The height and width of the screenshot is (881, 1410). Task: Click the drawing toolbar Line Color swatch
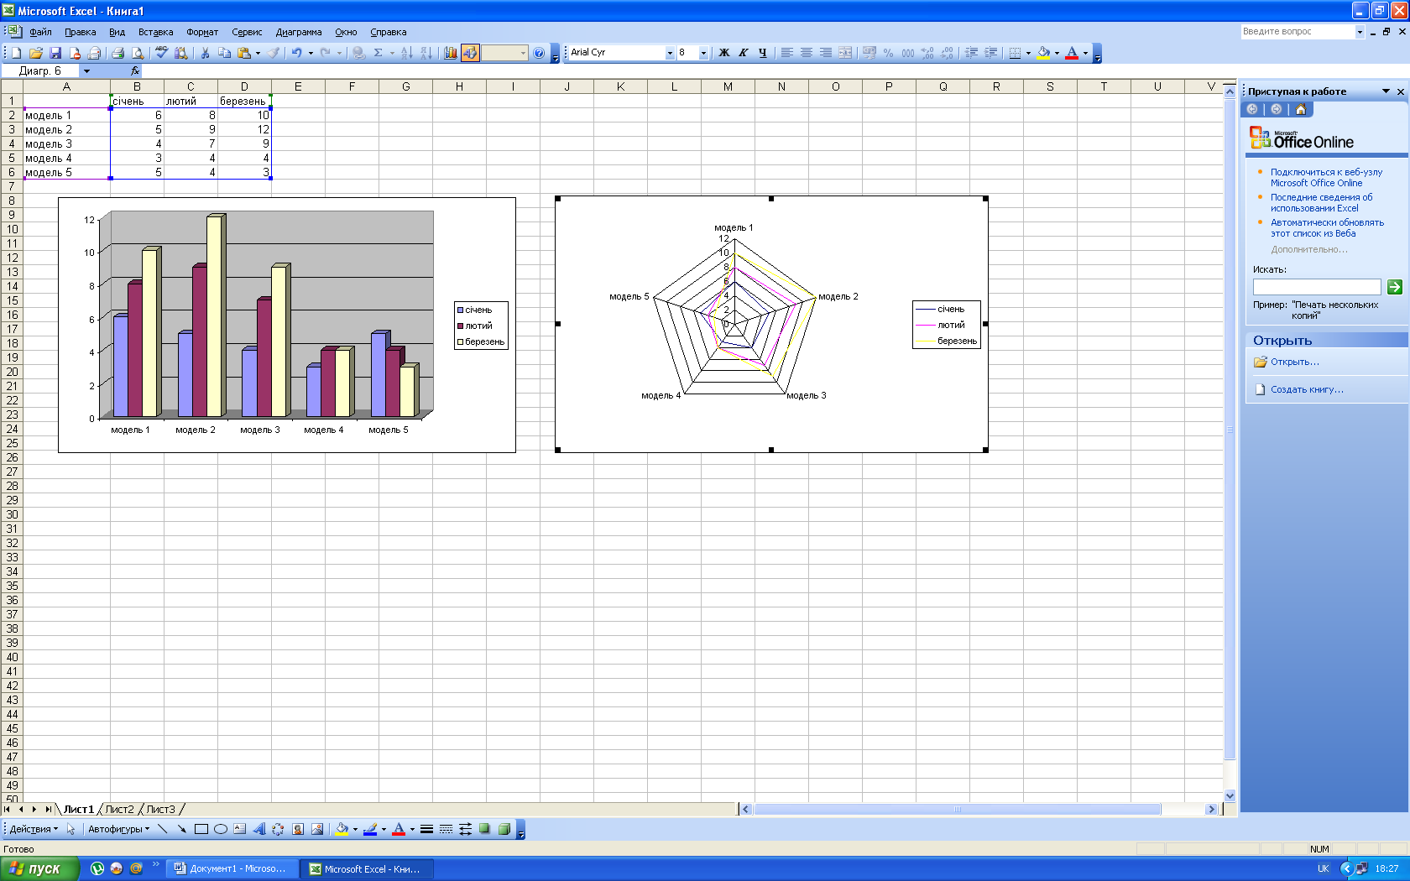[x=370, y=829]
